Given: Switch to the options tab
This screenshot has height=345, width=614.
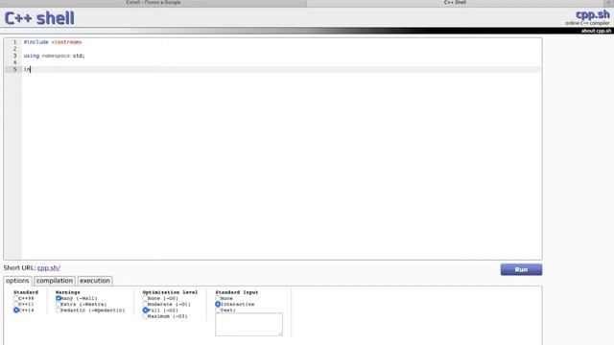Looking at the screenshot, I should pos(17,281).
